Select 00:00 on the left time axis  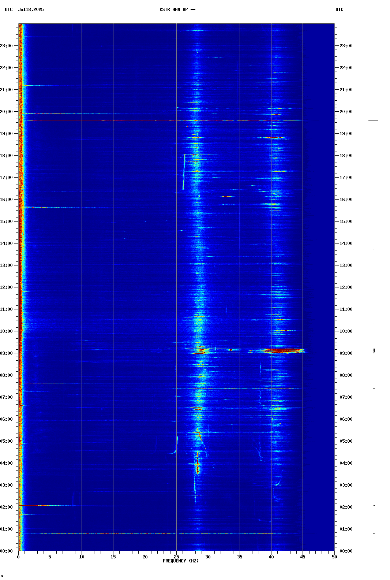6,551
